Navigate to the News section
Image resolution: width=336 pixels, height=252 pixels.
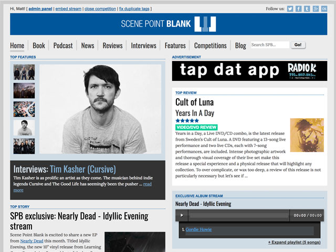point(88,46)
